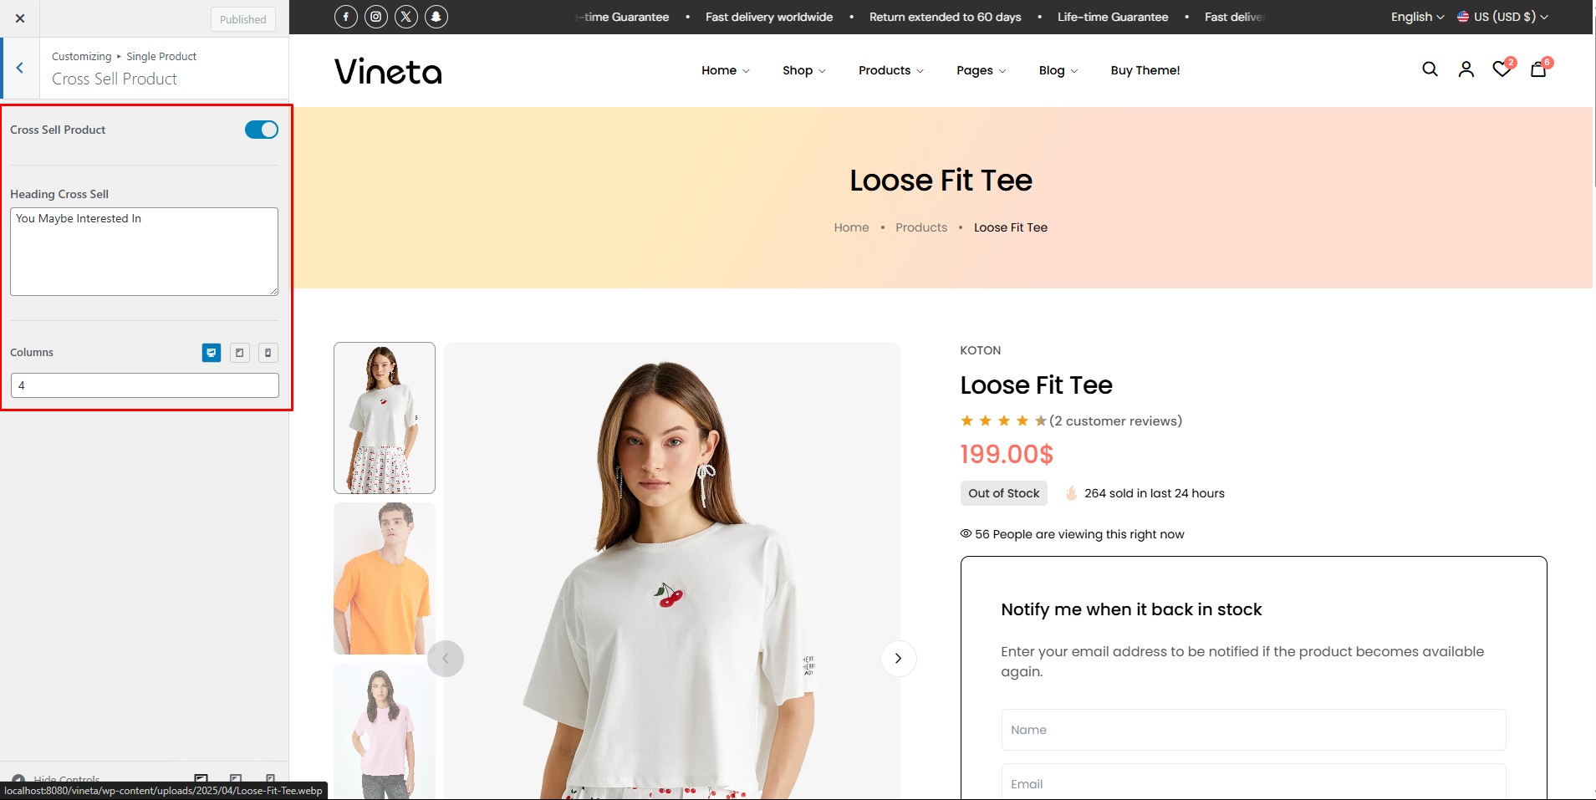Select the pink tee product thumbnail
The height and width of the screenshot is (800, 1596).
(x=385, y=731)
